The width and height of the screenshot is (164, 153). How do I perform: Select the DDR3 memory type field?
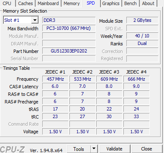pos(69,20)
